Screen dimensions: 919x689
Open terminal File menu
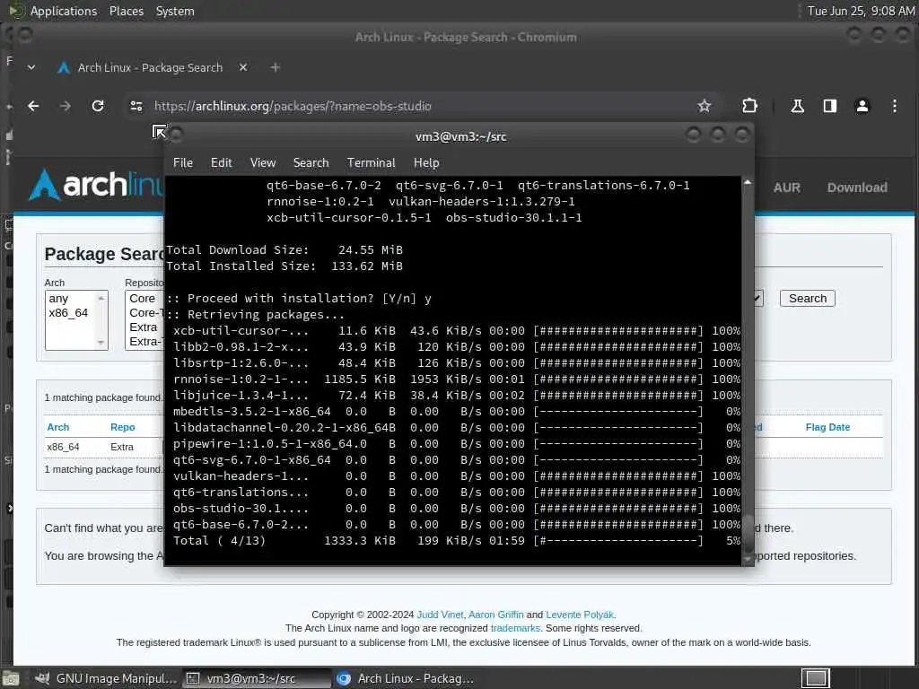(183, 163)
